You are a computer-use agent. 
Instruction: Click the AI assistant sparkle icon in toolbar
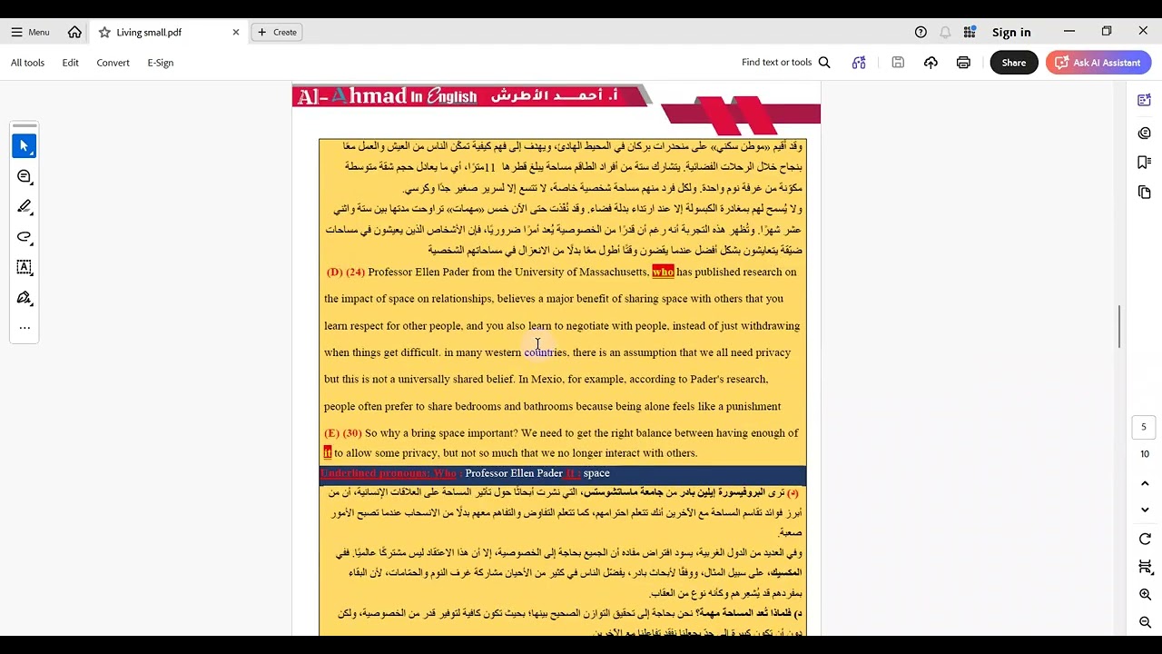click(859, 63)
